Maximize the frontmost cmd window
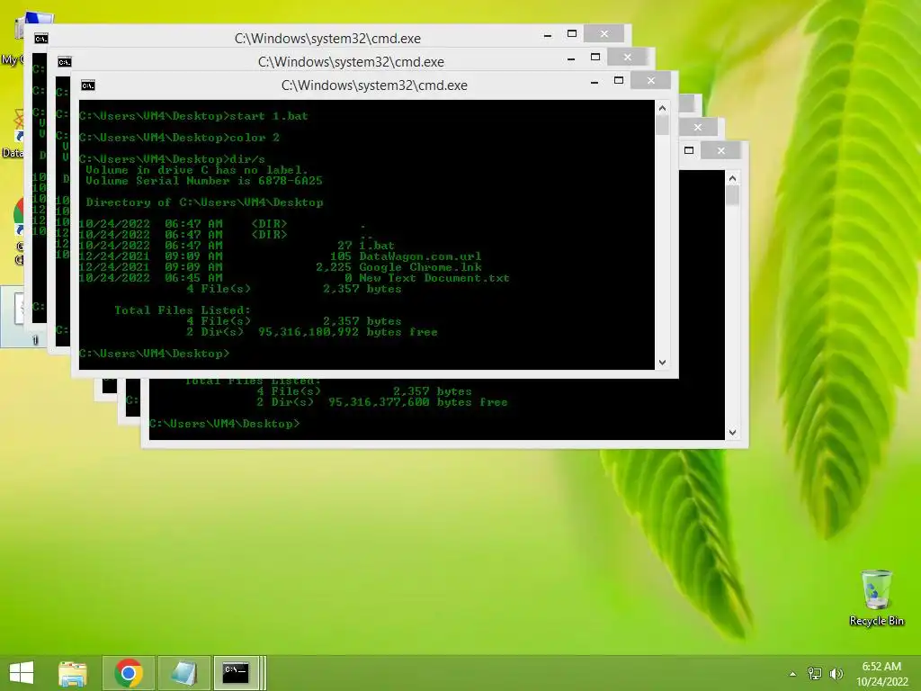Screen dimensions: 921x691 pos(619,81)
